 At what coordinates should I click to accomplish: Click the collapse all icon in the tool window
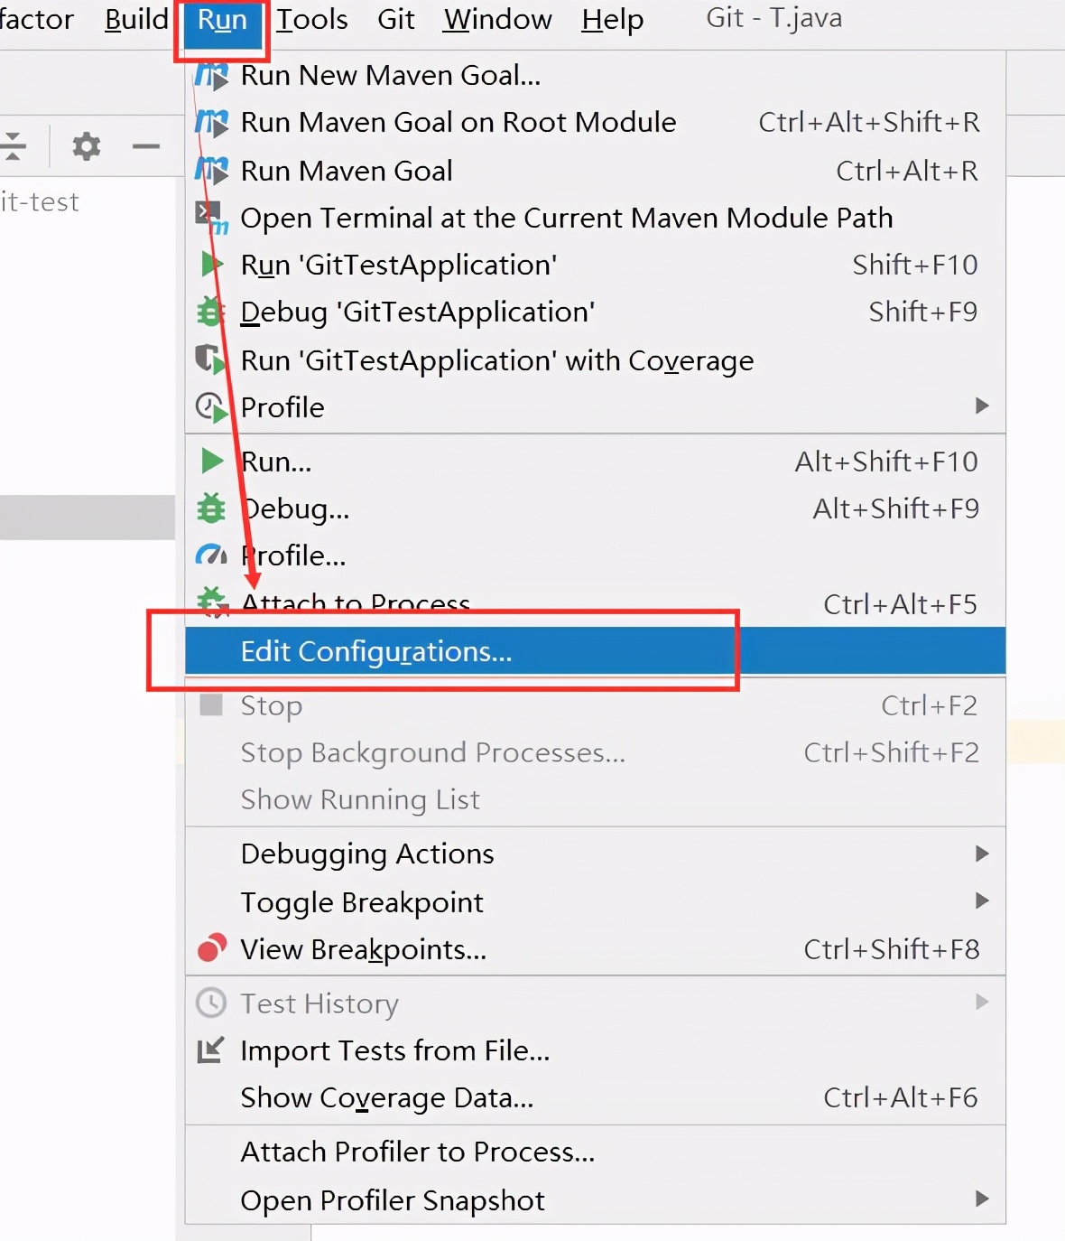pos(14,145)
